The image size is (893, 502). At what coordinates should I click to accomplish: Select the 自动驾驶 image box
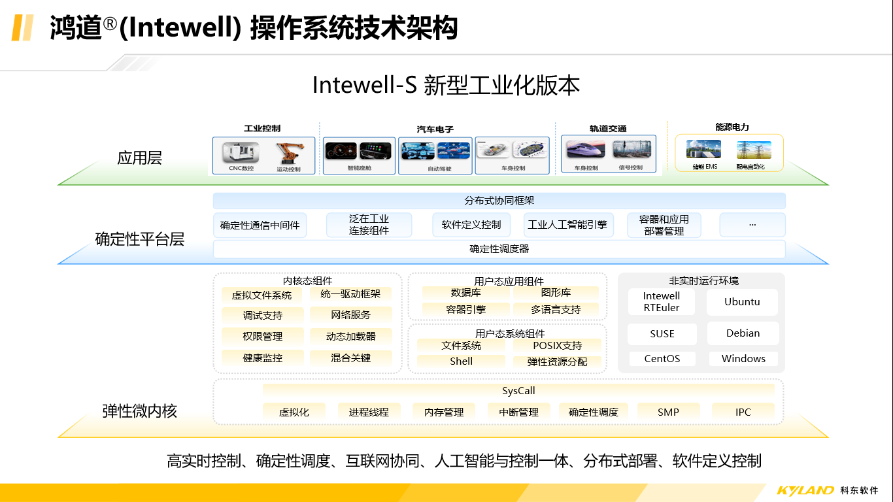tap(435, 156)
